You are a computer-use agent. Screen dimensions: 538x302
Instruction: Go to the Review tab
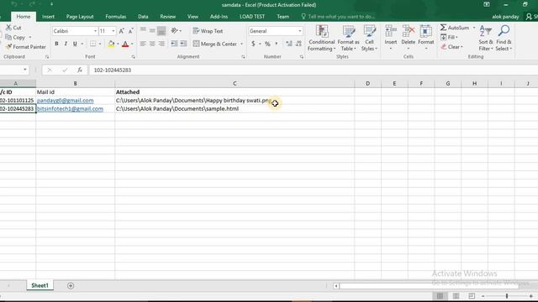pos(168,17)
